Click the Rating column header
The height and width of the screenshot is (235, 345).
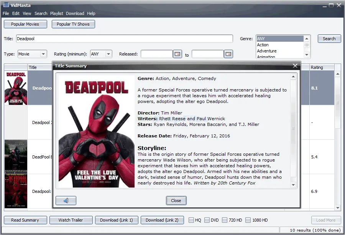click(322, 67)
